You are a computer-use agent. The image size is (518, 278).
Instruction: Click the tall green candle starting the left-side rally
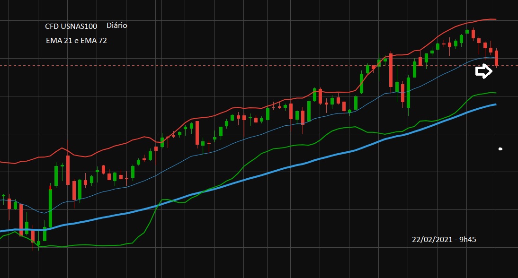click(50, 208)
